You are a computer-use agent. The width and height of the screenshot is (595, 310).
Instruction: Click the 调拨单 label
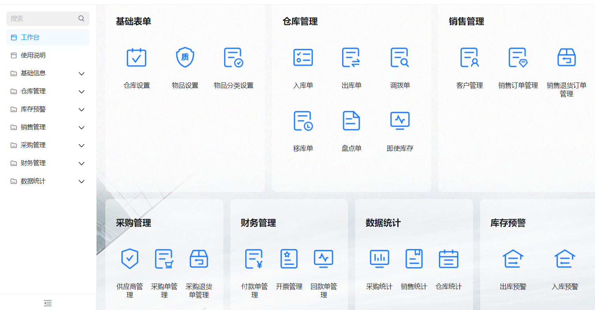(x=400, y=85)
